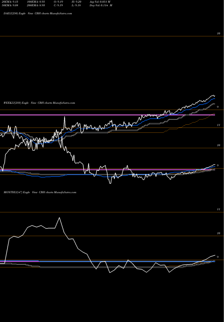Click the DAILY(250) Eagle View chart title
This screenshot has width=224, height=322.
pyautogui.click(x=38, y=13)
